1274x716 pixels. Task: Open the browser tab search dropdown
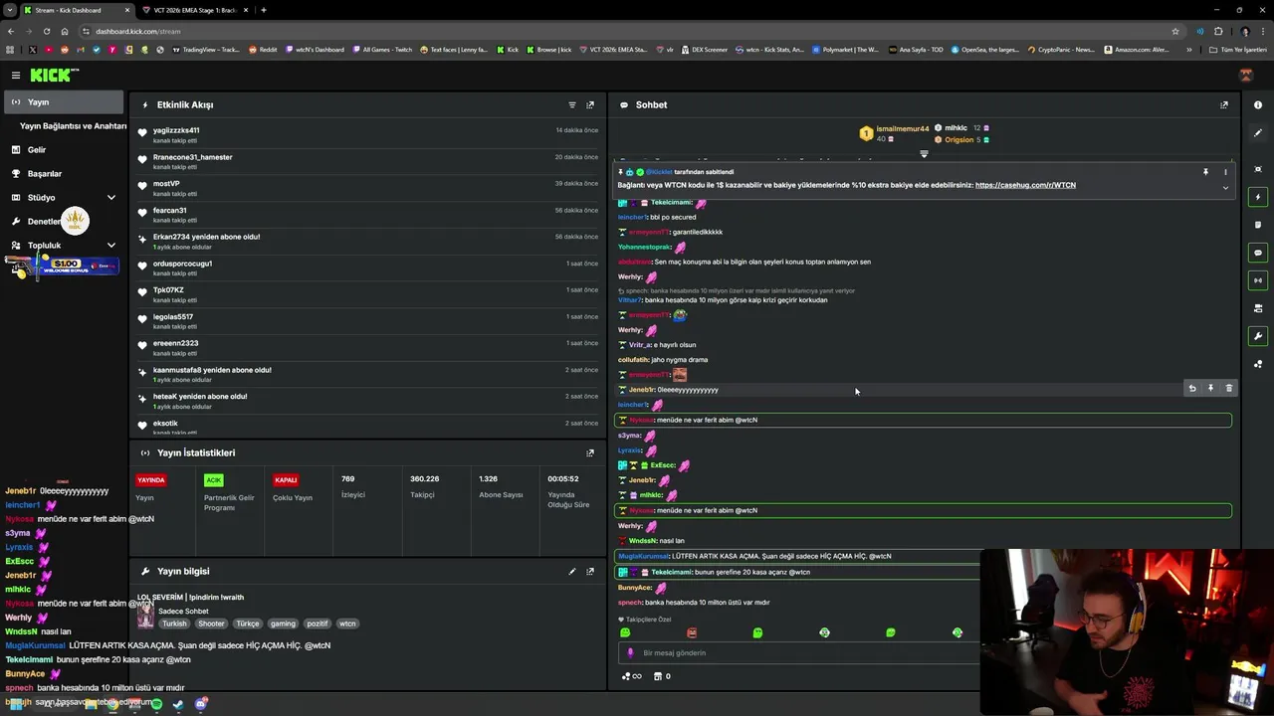pos(9,10)
